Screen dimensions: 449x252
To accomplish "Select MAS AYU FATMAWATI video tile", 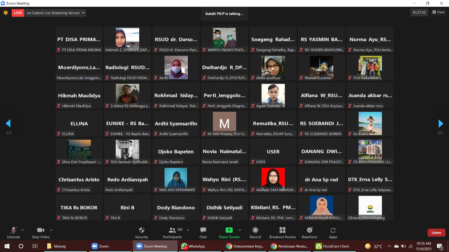I will tap(176, 180).
